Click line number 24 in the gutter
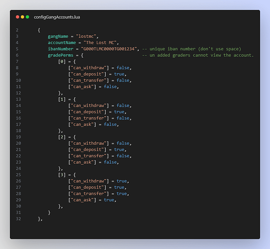This screenshot has width=270, height=249. [18, 168]
